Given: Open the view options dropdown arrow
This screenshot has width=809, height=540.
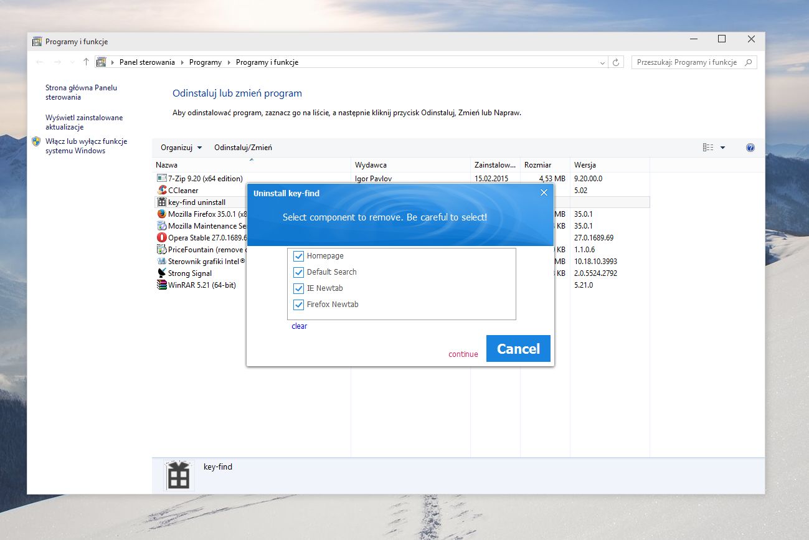Looking at the screenshot, I should click(722, 148).
